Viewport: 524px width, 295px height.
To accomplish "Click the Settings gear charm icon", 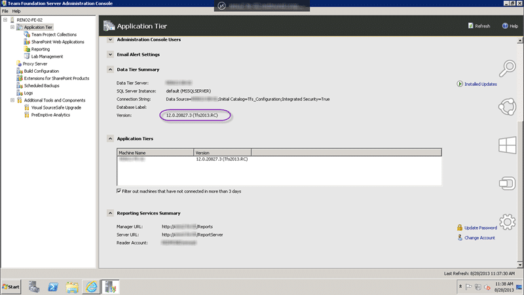I will (507, 222).
